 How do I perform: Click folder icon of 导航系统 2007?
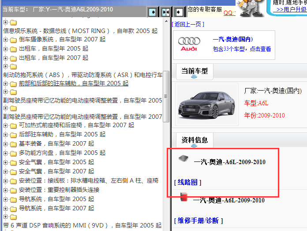point(13,209)
